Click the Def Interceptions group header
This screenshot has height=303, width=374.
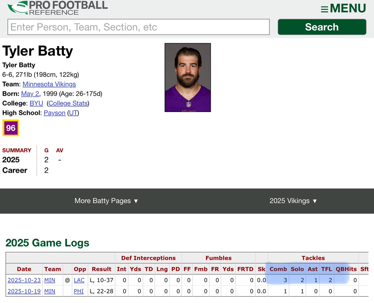148,258
